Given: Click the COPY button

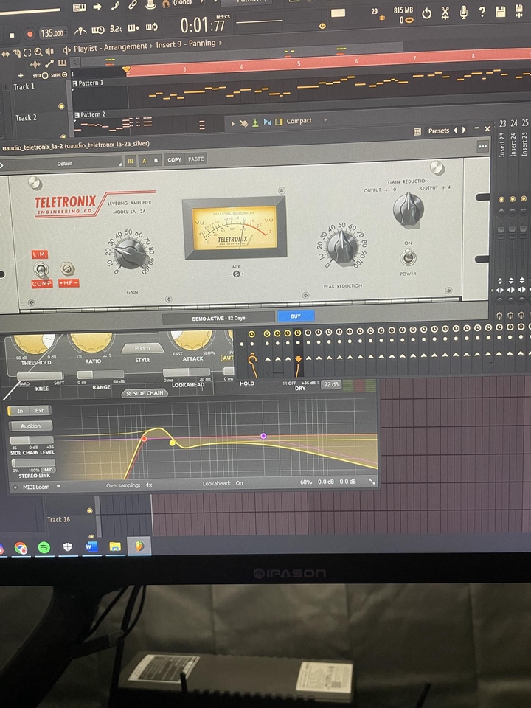Looking at the screenshot, I should [174, 160].
